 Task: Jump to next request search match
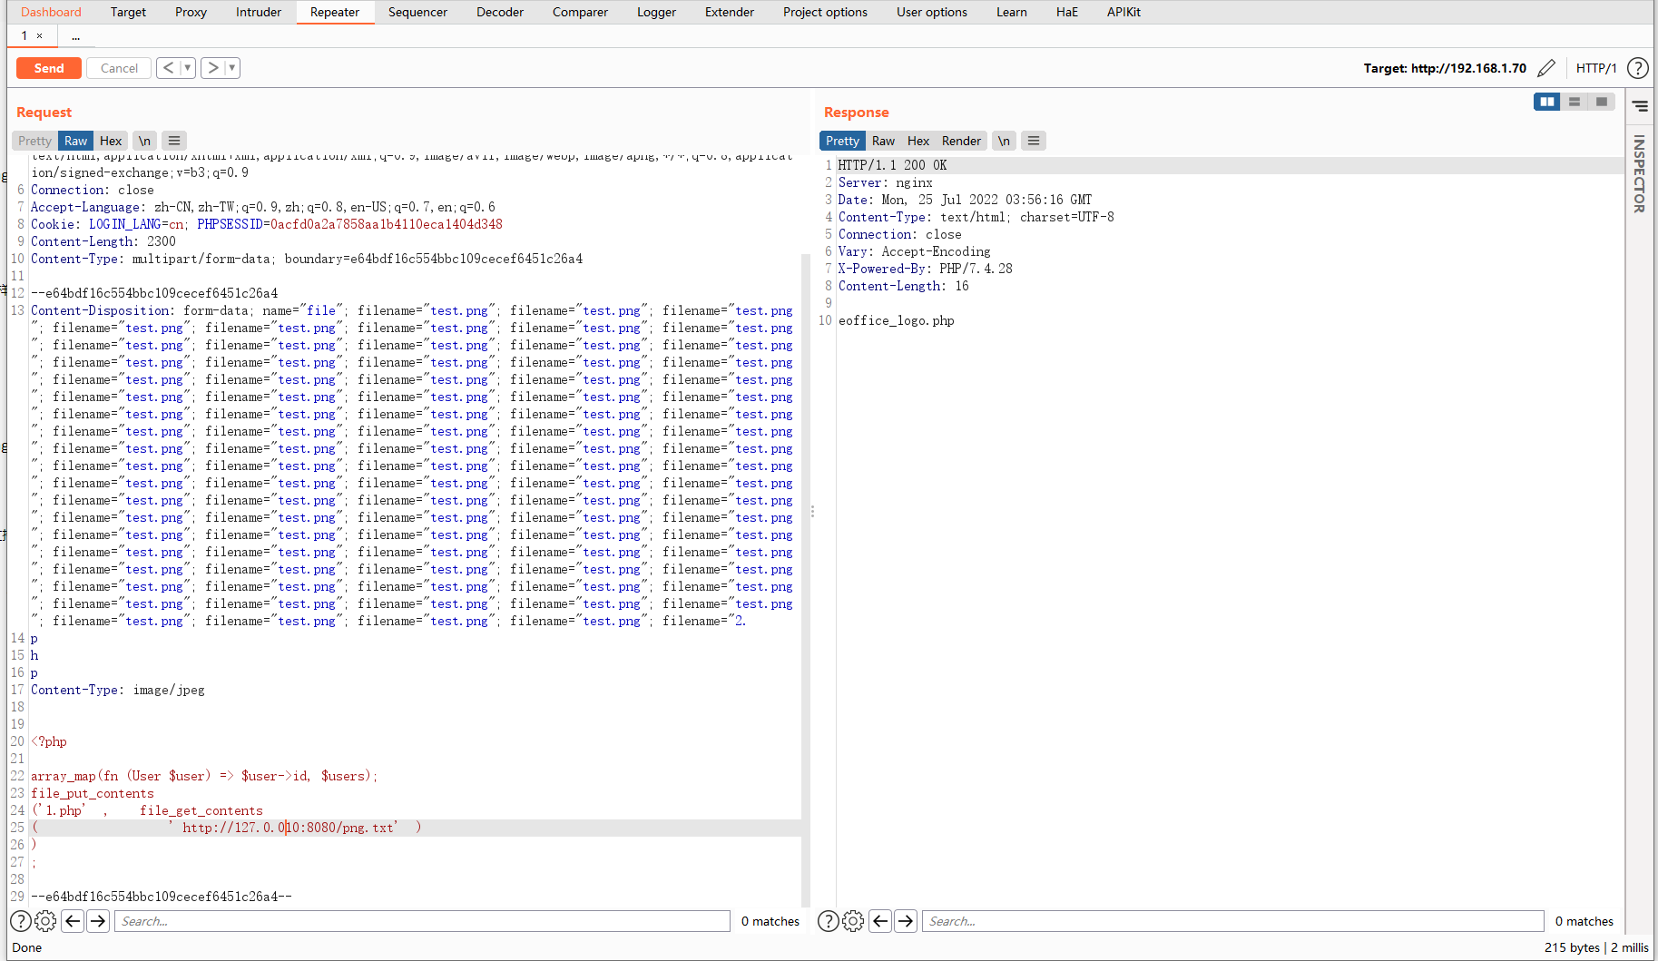(x=98, y=921)
